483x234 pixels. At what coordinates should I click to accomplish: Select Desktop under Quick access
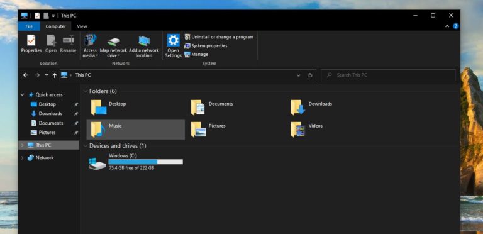pyautogui.click(x=47, y=104)
